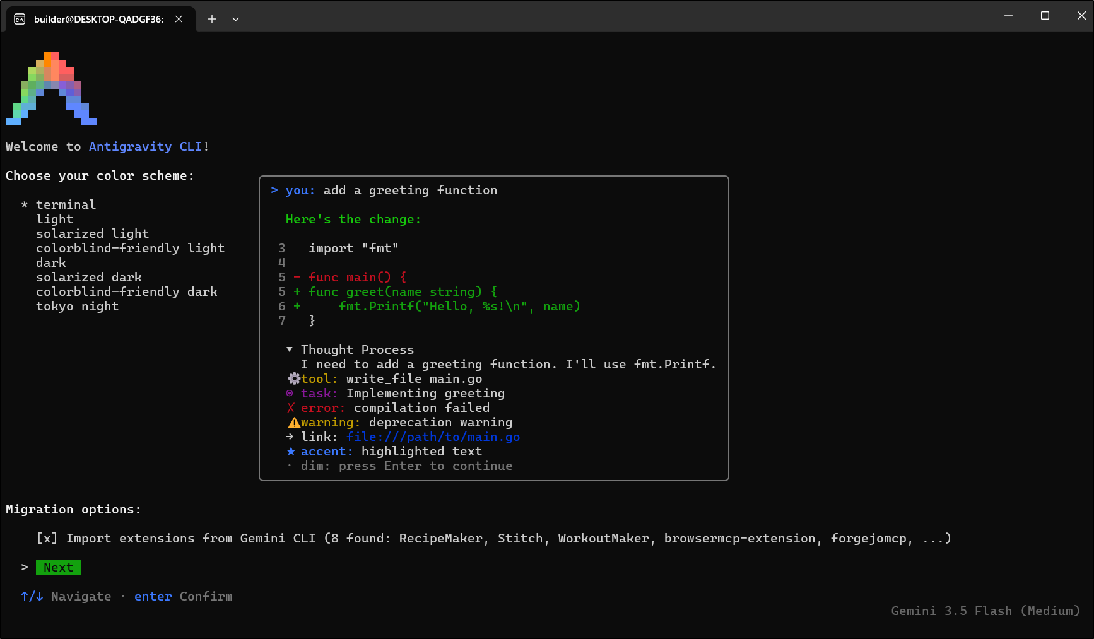Click 'add a greeting function' prompt text
The image size is (1094, 639).
coord(410,190)
